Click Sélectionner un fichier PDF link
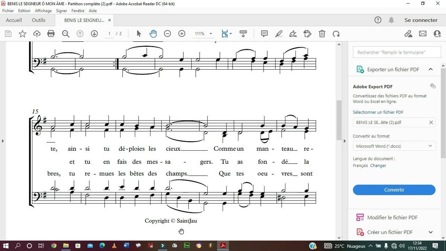The height and width of the screenshot is (251, 446). click(x=378, y=112)
